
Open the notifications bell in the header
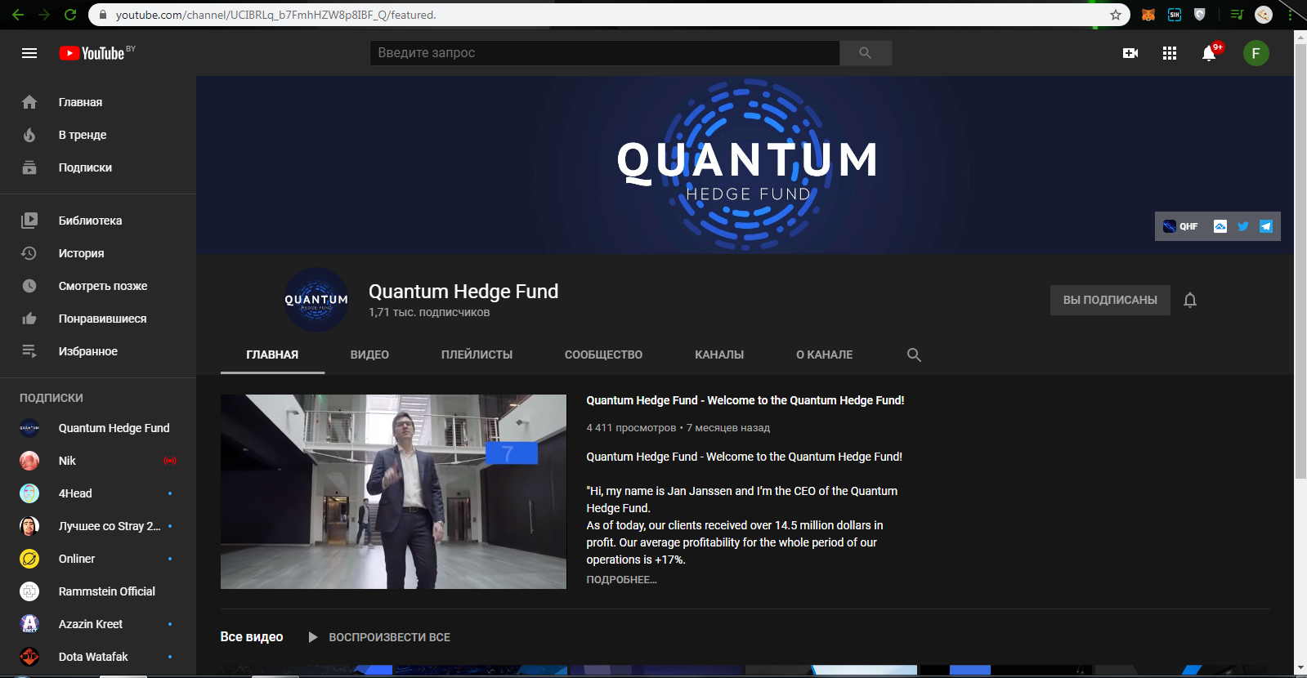coord(1209,53)
